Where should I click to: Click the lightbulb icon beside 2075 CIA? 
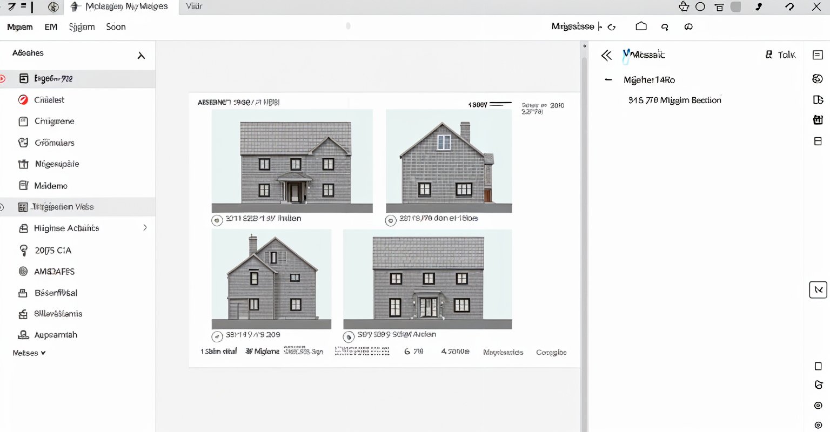23,250
